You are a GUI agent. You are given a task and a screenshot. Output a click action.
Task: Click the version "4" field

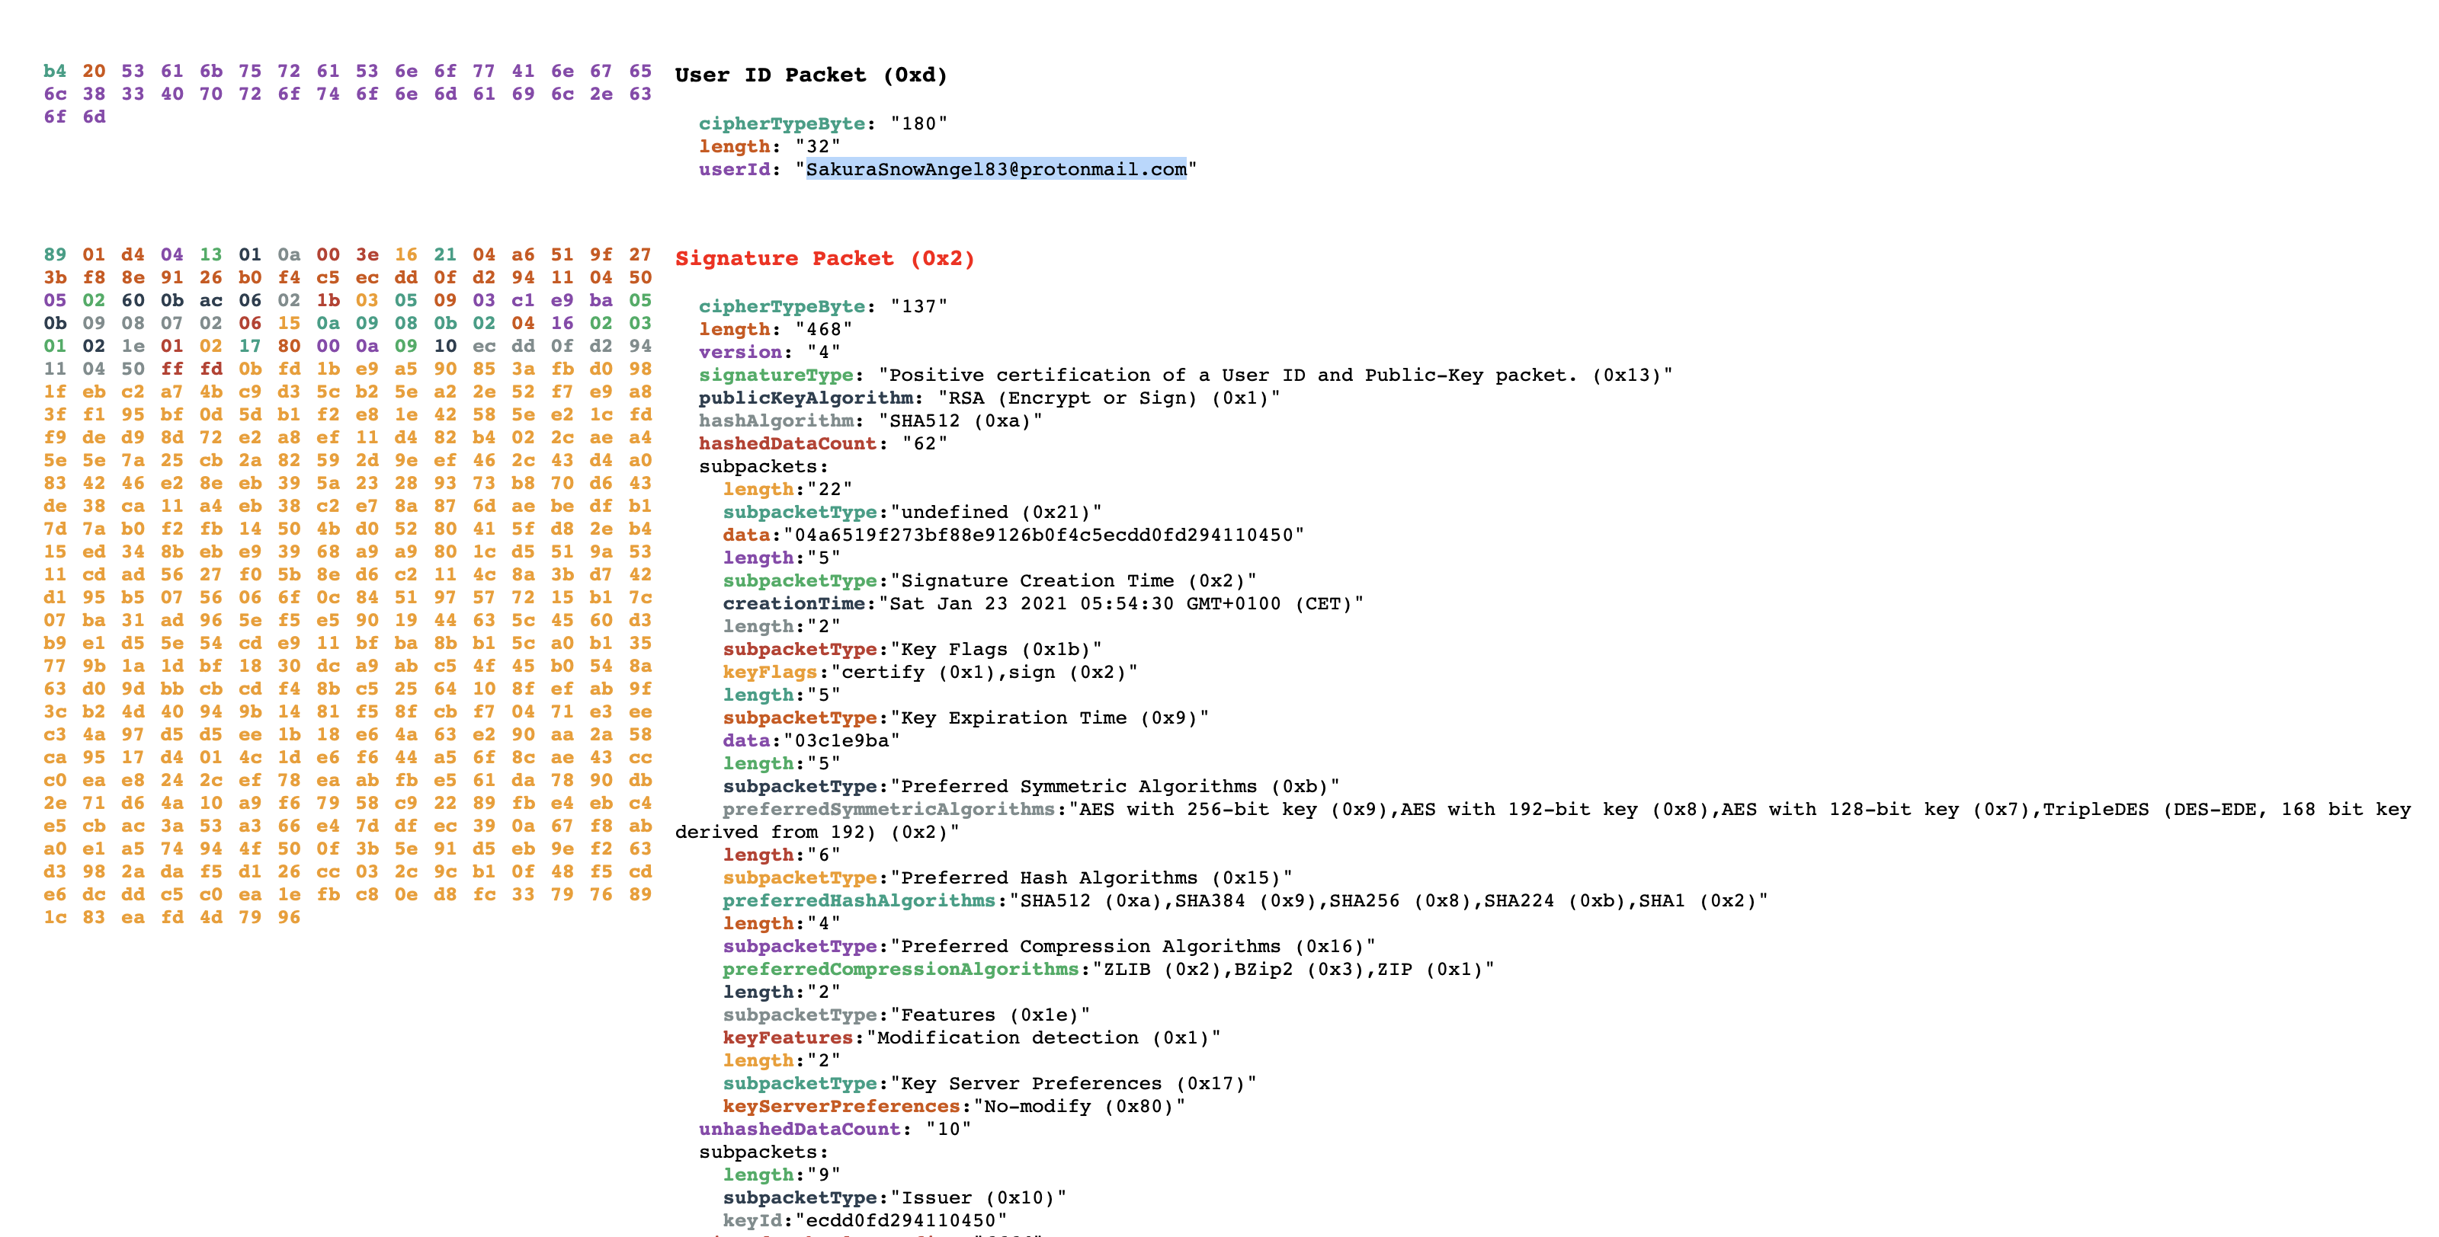pyautogui.click(x=770, y=351)
